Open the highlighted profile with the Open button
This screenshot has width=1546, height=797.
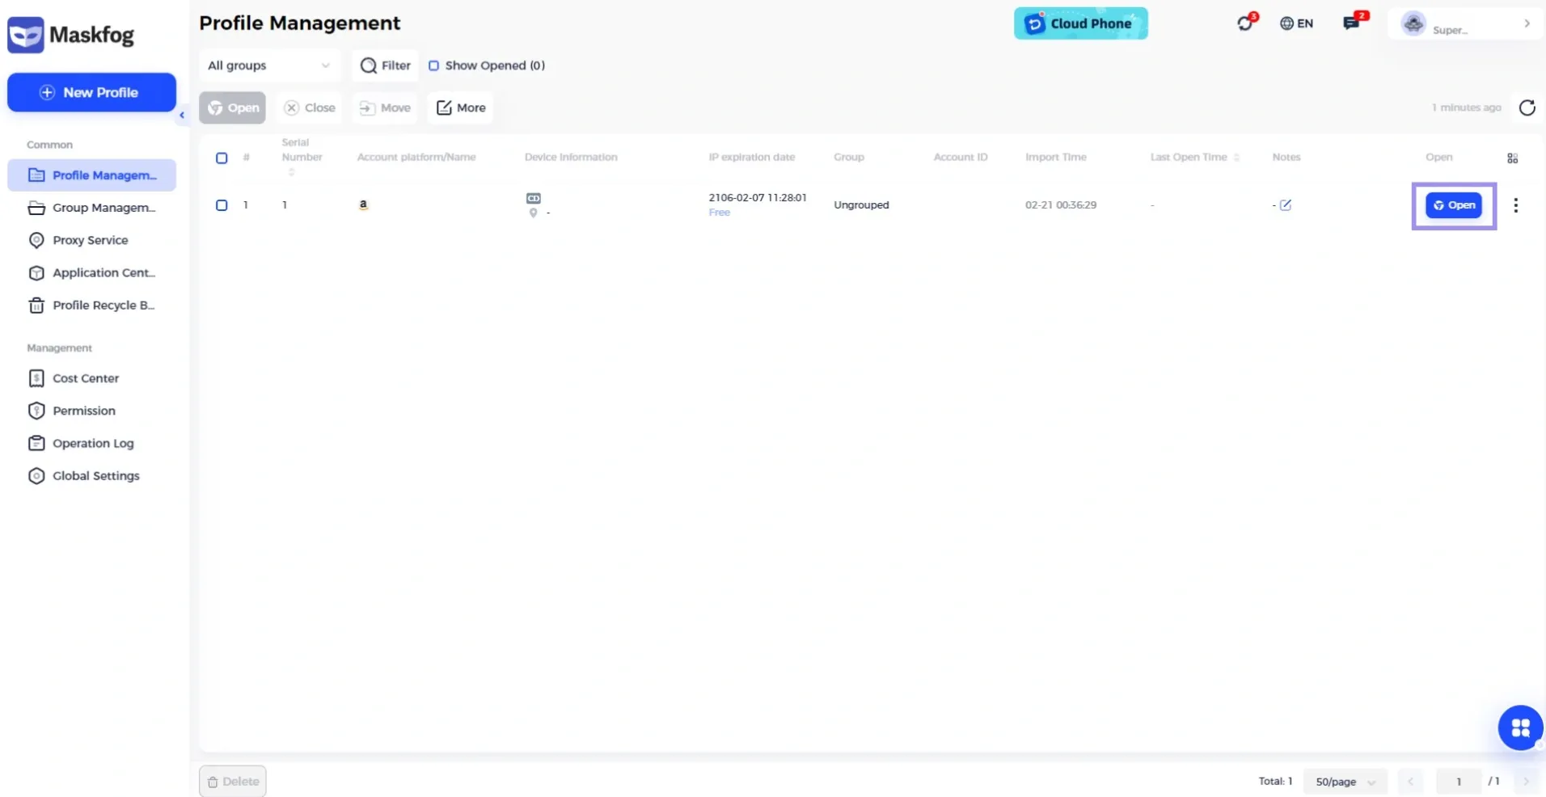click(1455, 205)
